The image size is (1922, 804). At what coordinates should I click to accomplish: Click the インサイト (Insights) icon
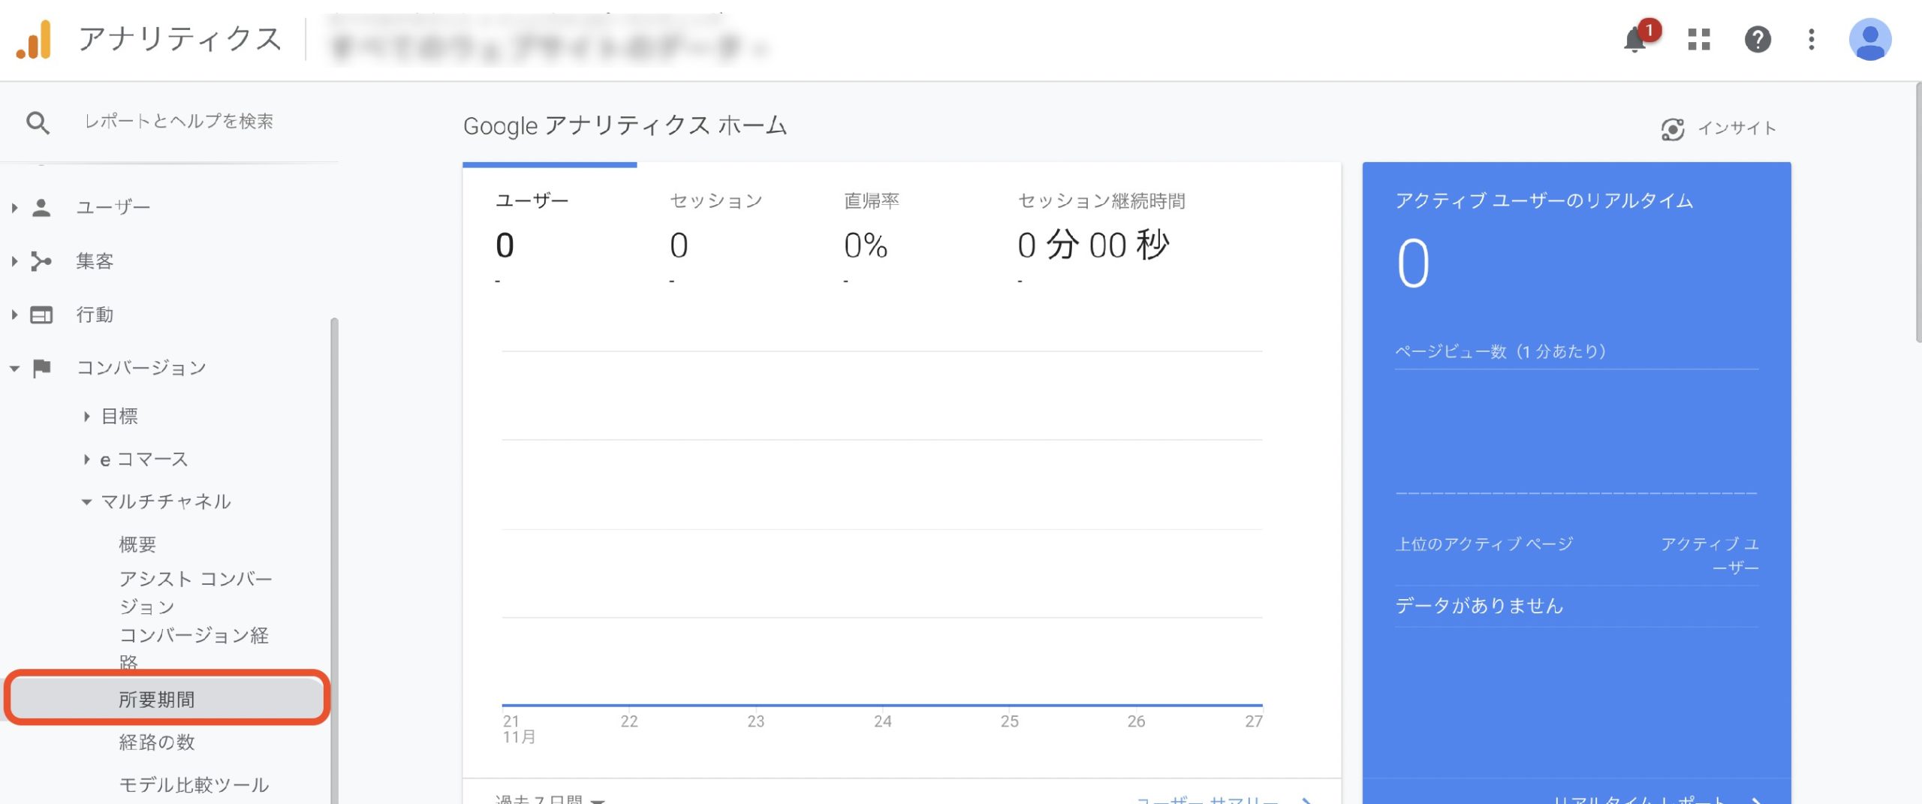(x=1673, y=128)
